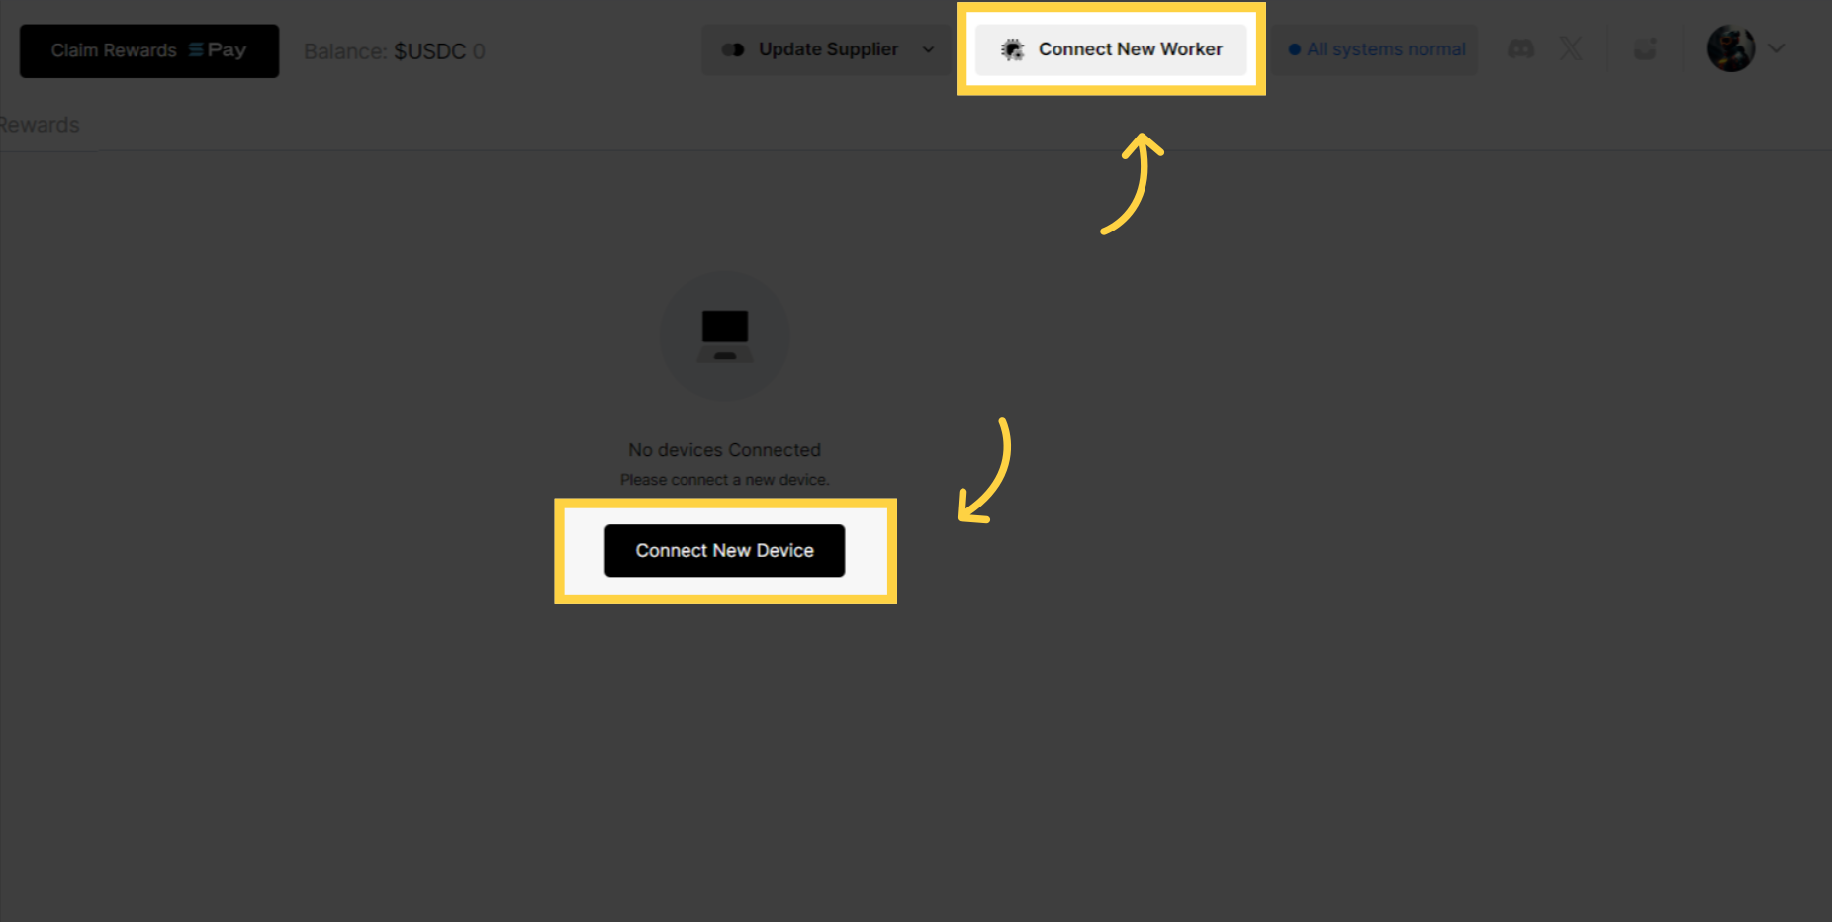The image size is (1832, 922).
Task: Open the All systems normal status link
Action: point(1377,49)
